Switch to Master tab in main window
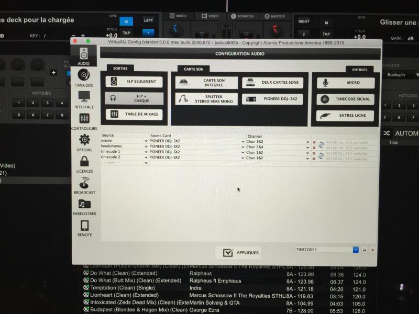Screen dimensions: 419x314 [x=274, y=16]
